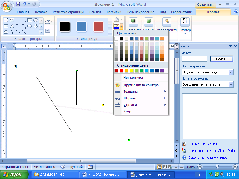Open the Главная ribbon tab
This screenshot has width=239, height=179.
click(23, 12)
